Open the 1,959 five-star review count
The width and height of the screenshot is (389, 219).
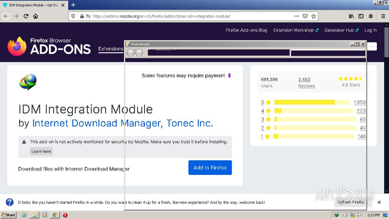[360, 102]
